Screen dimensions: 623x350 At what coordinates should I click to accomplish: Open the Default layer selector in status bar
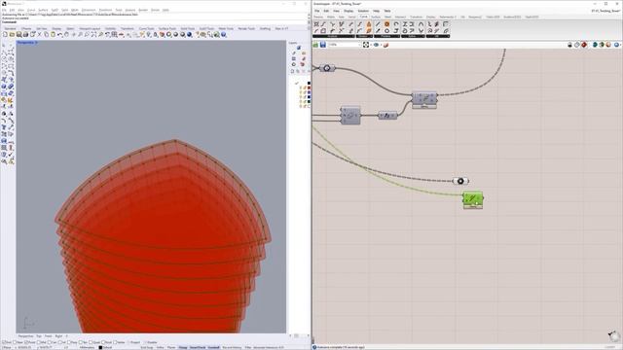105,347
